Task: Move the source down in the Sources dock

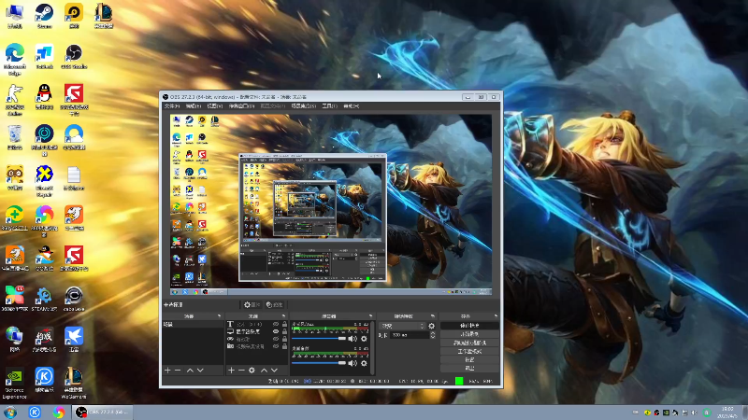Action: pyautogui.click(x=274, y=370)
